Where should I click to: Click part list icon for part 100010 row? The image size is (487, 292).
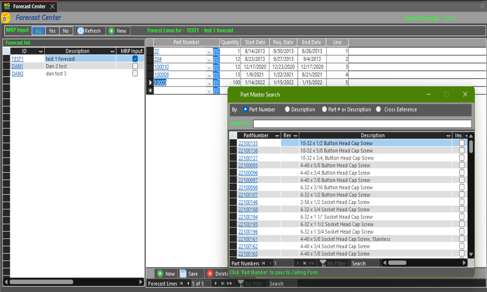[216, 67]
